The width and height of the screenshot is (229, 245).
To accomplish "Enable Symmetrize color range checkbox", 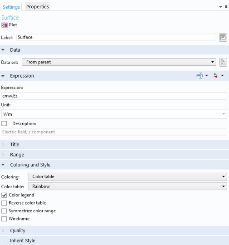I will [4, 211].
